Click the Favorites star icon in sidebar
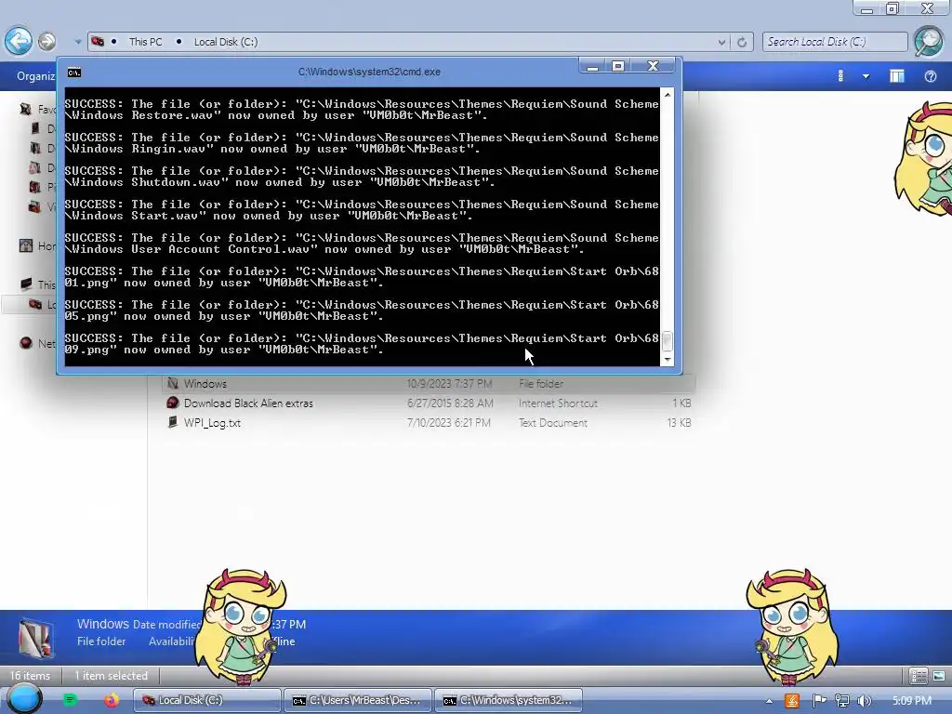952x714 pixels. point(25,109)
